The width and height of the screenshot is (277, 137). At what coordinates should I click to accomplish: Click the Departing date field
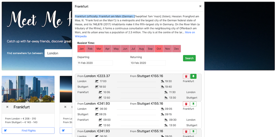(95, 63)
